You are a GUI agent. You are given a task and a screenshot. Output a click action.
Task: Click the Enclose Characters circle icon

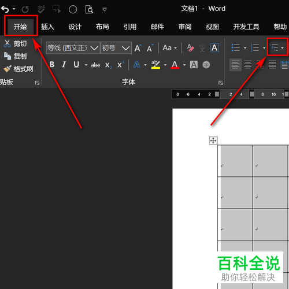(x=206, y=65)
